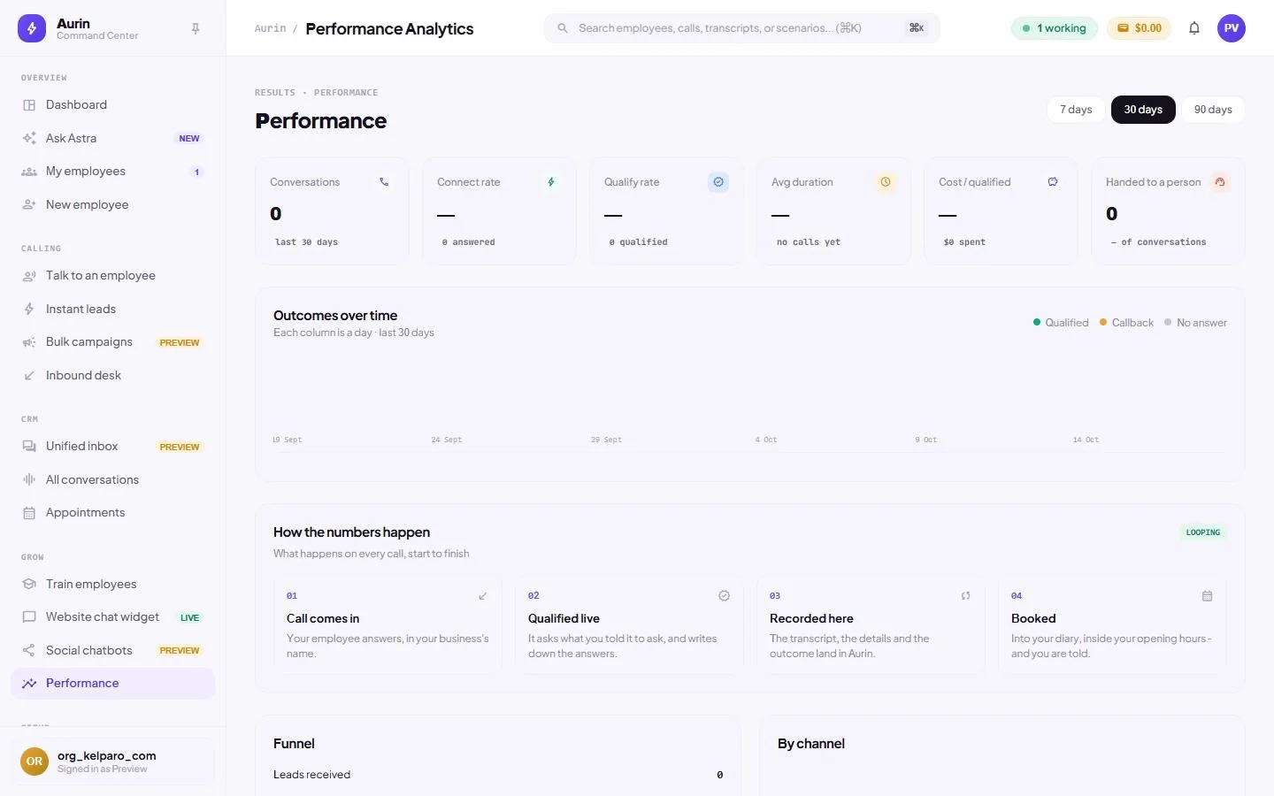Click the arrow icon on Call comes in step
1274x796 pixels.
tap(483, 596)
